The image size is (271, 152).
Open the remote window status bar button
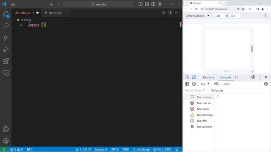click(4, 149)
